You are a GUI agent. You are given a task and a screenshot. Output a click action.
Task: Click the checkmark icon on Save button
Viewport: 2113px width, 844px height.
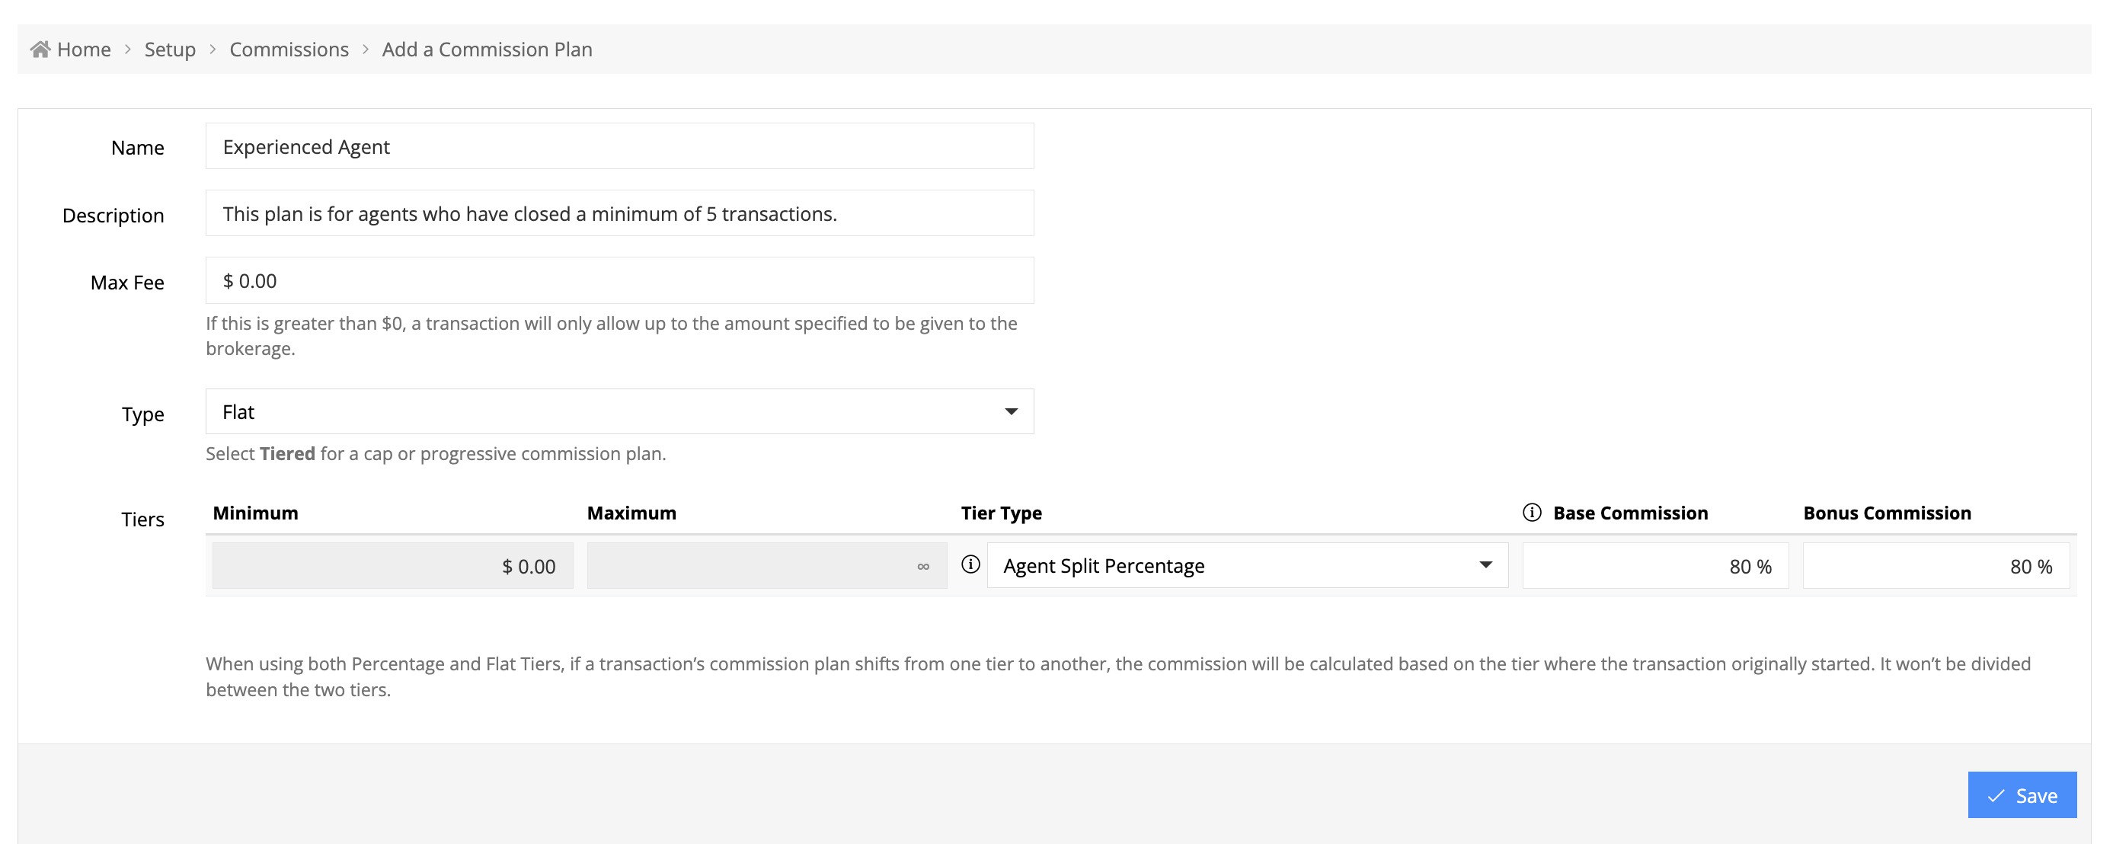[1996, 795]
